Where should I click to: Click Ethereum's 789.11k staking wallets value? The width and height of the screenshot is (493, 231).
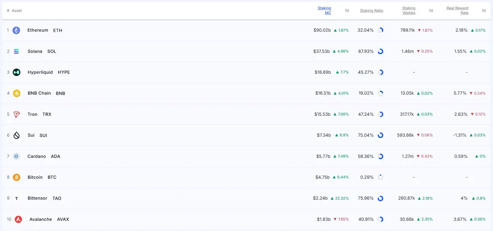(x=408, y=30)
